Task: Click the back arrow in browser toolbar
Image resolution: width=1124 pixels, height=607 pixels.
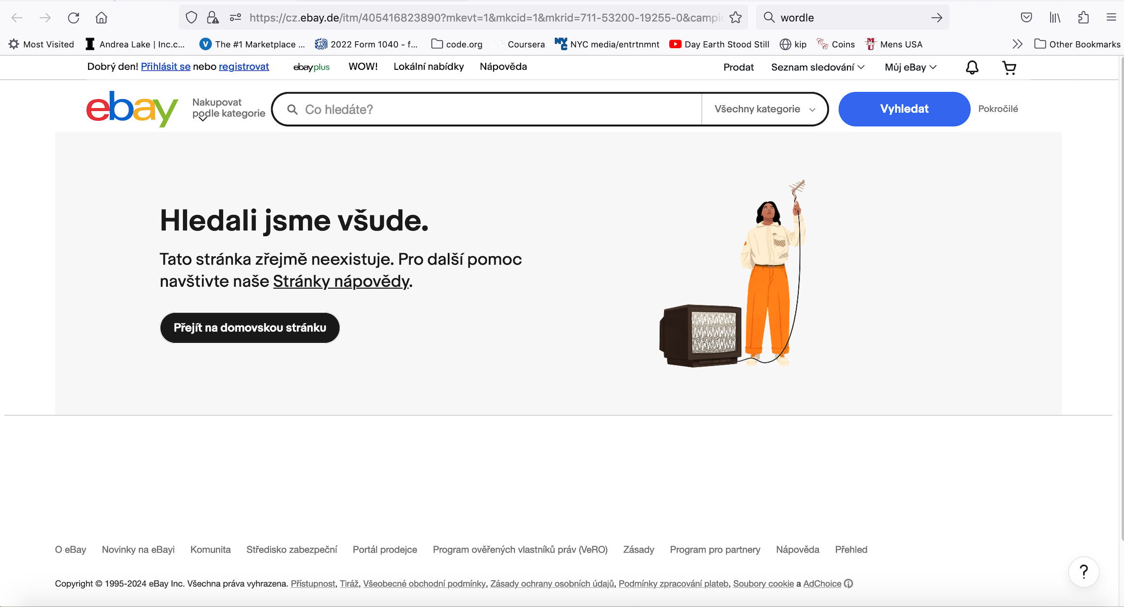Action: [17, 18]
